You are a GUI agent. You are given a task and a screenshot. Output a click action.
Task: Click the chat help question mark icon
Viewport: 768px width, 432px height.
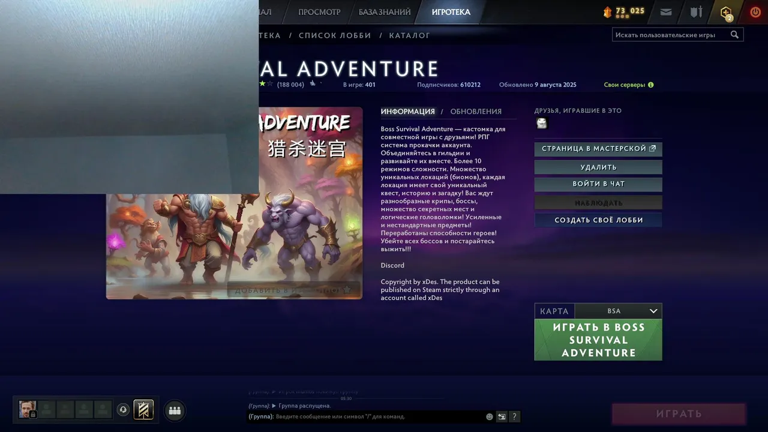coord(514,416)
